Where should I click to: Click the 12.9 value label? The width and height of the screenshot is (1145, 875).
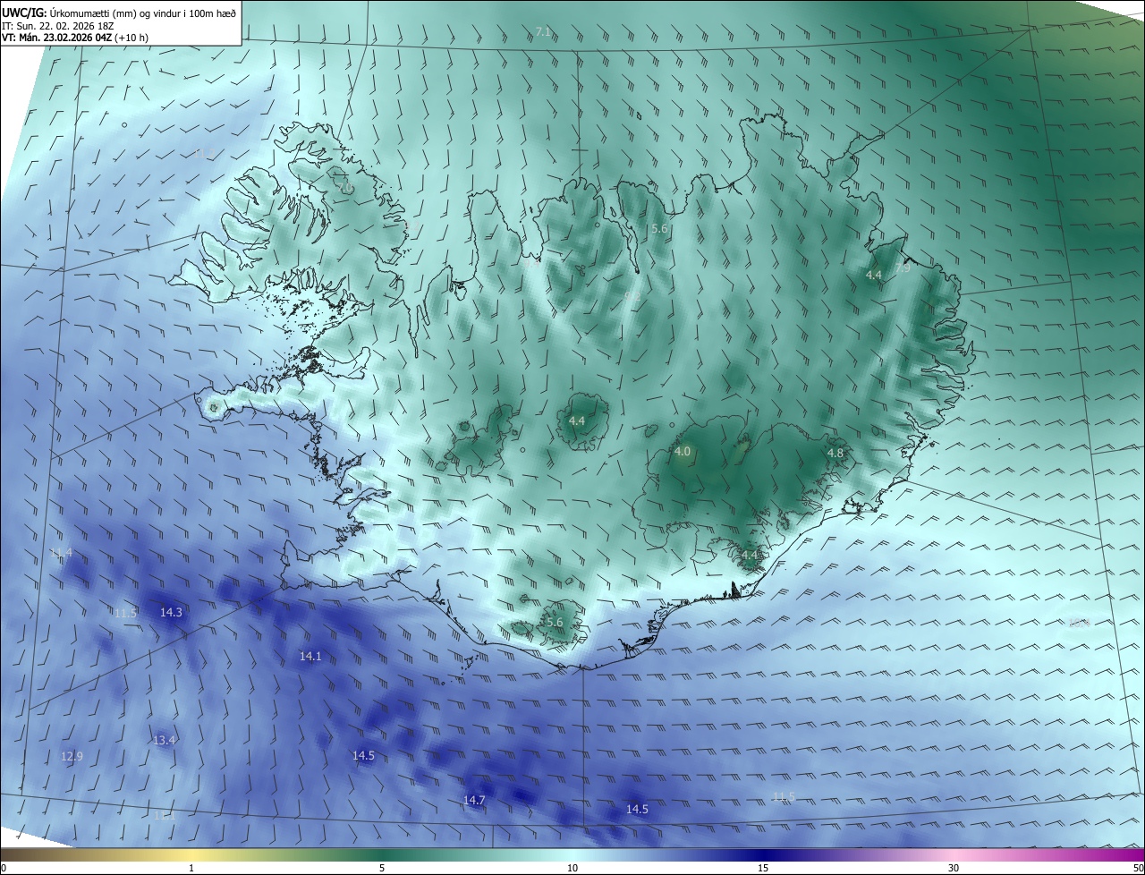coord(72,757)
